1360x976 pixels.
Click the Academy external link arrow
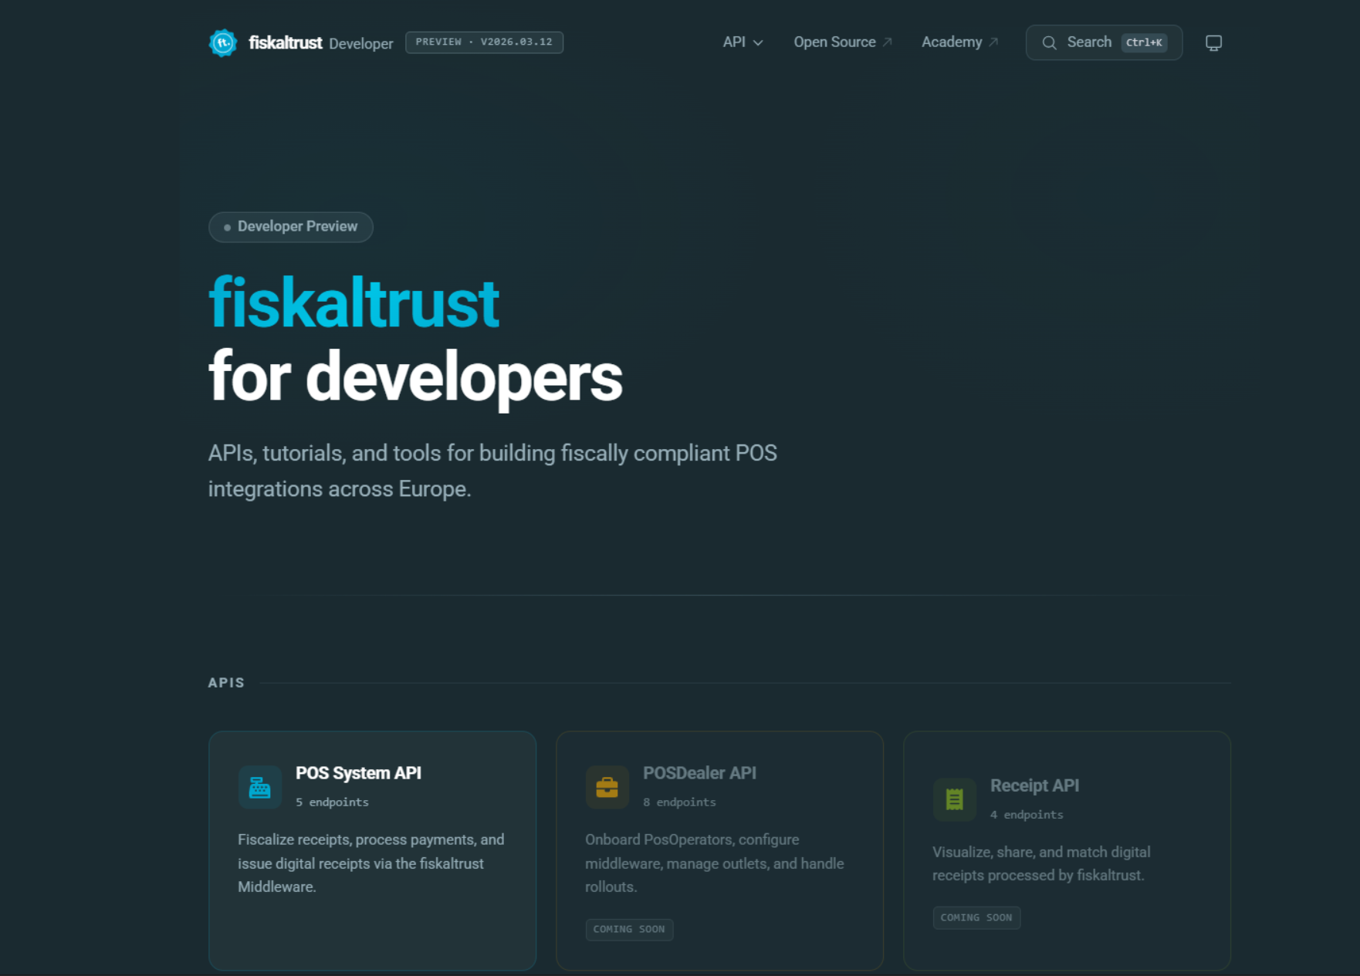click(993, 42)
